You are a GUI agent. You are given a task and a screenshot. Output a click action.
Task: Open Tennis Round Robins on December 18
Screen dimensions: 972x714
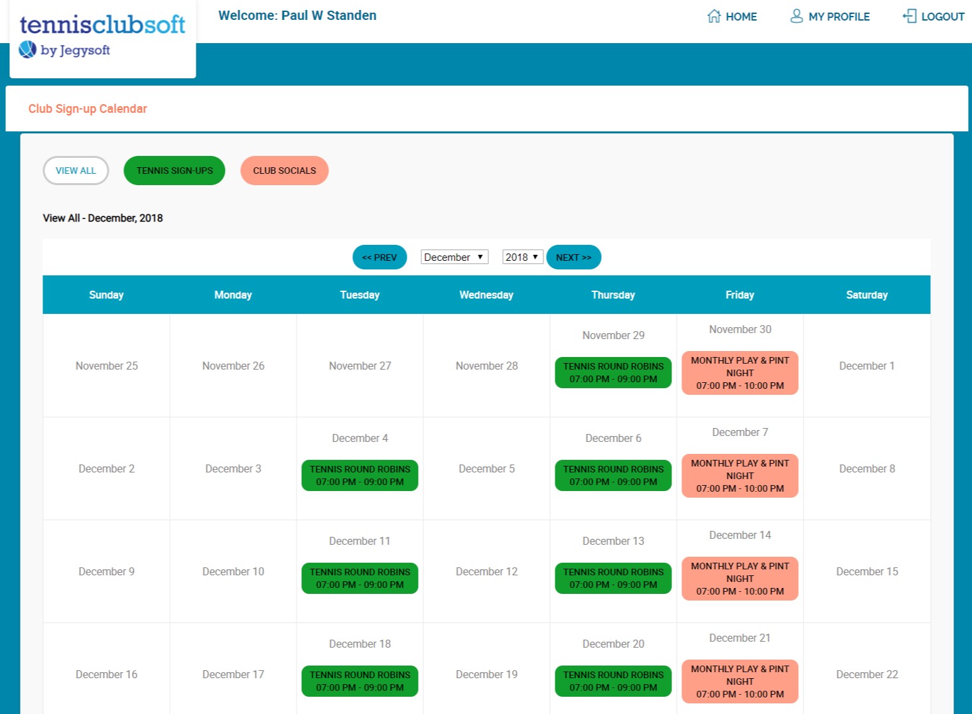[360, 681]
